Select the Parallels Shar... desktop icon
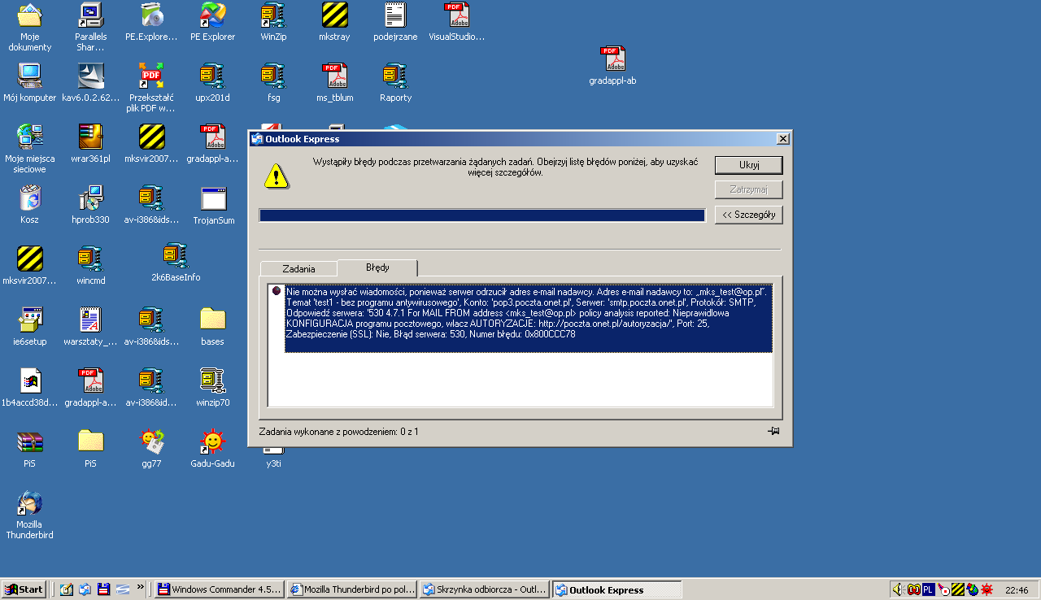The height and width of the screenshot is (600, 1041). click(91, 28)
